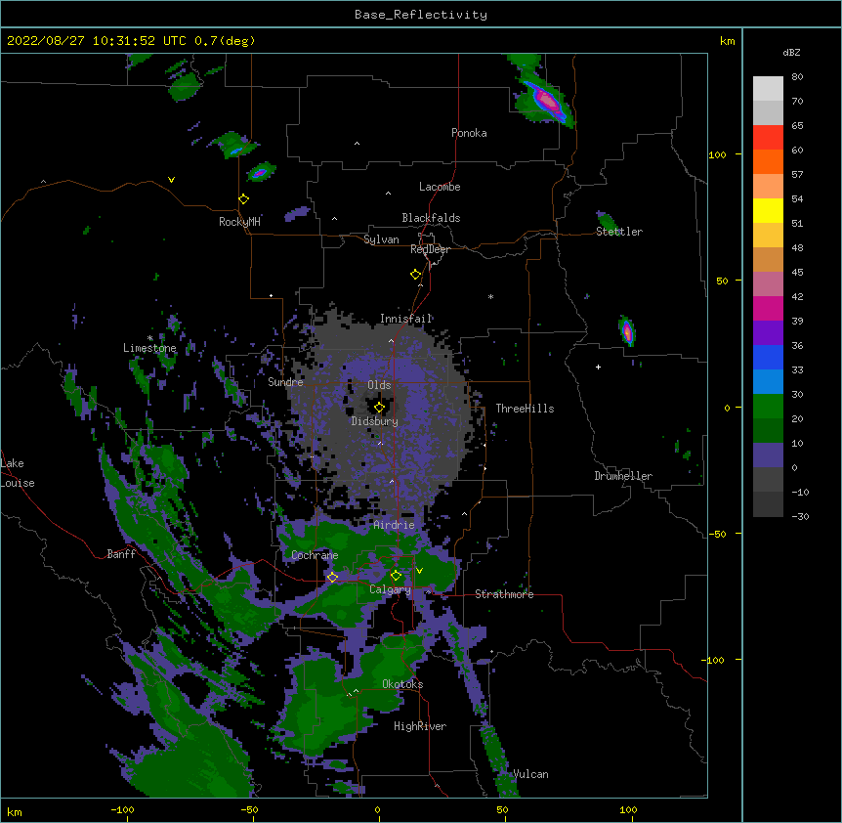This screenshot has height=823, width=842.
Task: Select the Limestone label
Action: click(x=149, y=348)
